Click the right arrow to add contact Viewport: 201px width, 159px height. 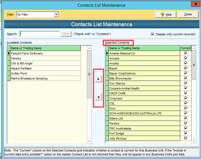pos(99,79)
